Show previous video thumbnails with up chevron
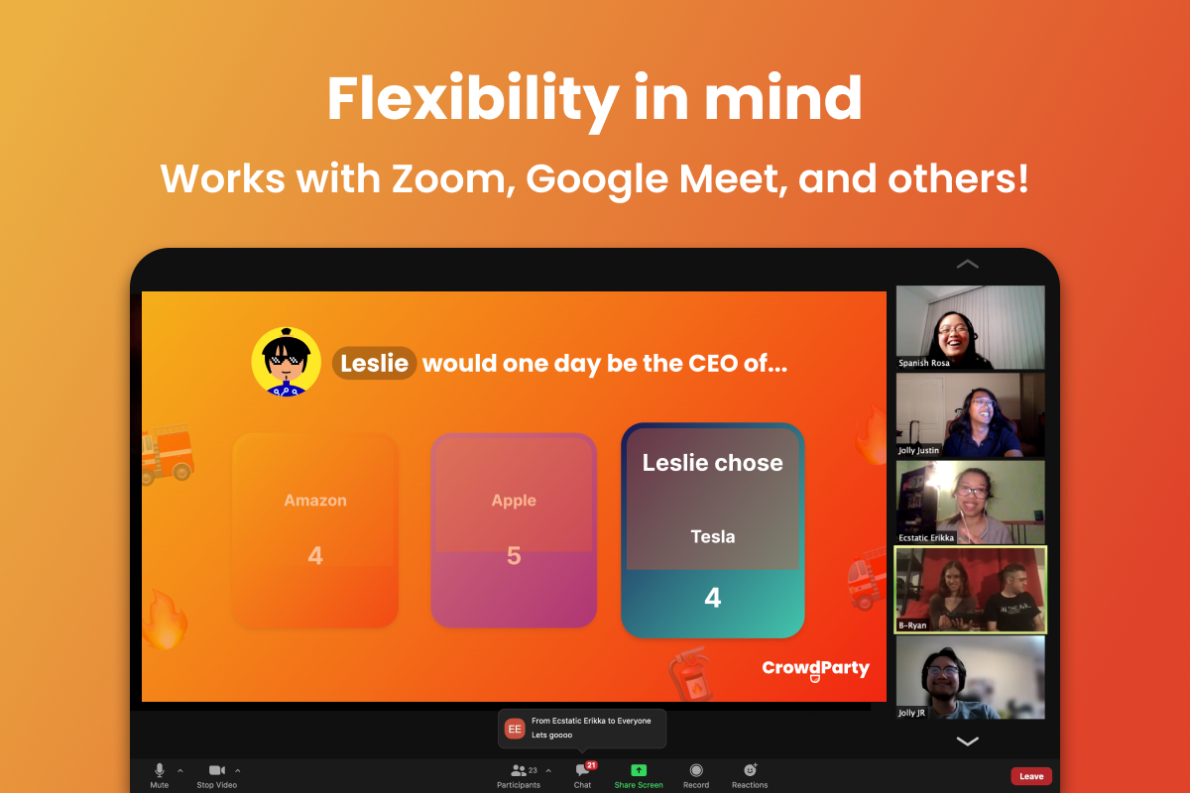1190x793 pixels. pos(967,264)
